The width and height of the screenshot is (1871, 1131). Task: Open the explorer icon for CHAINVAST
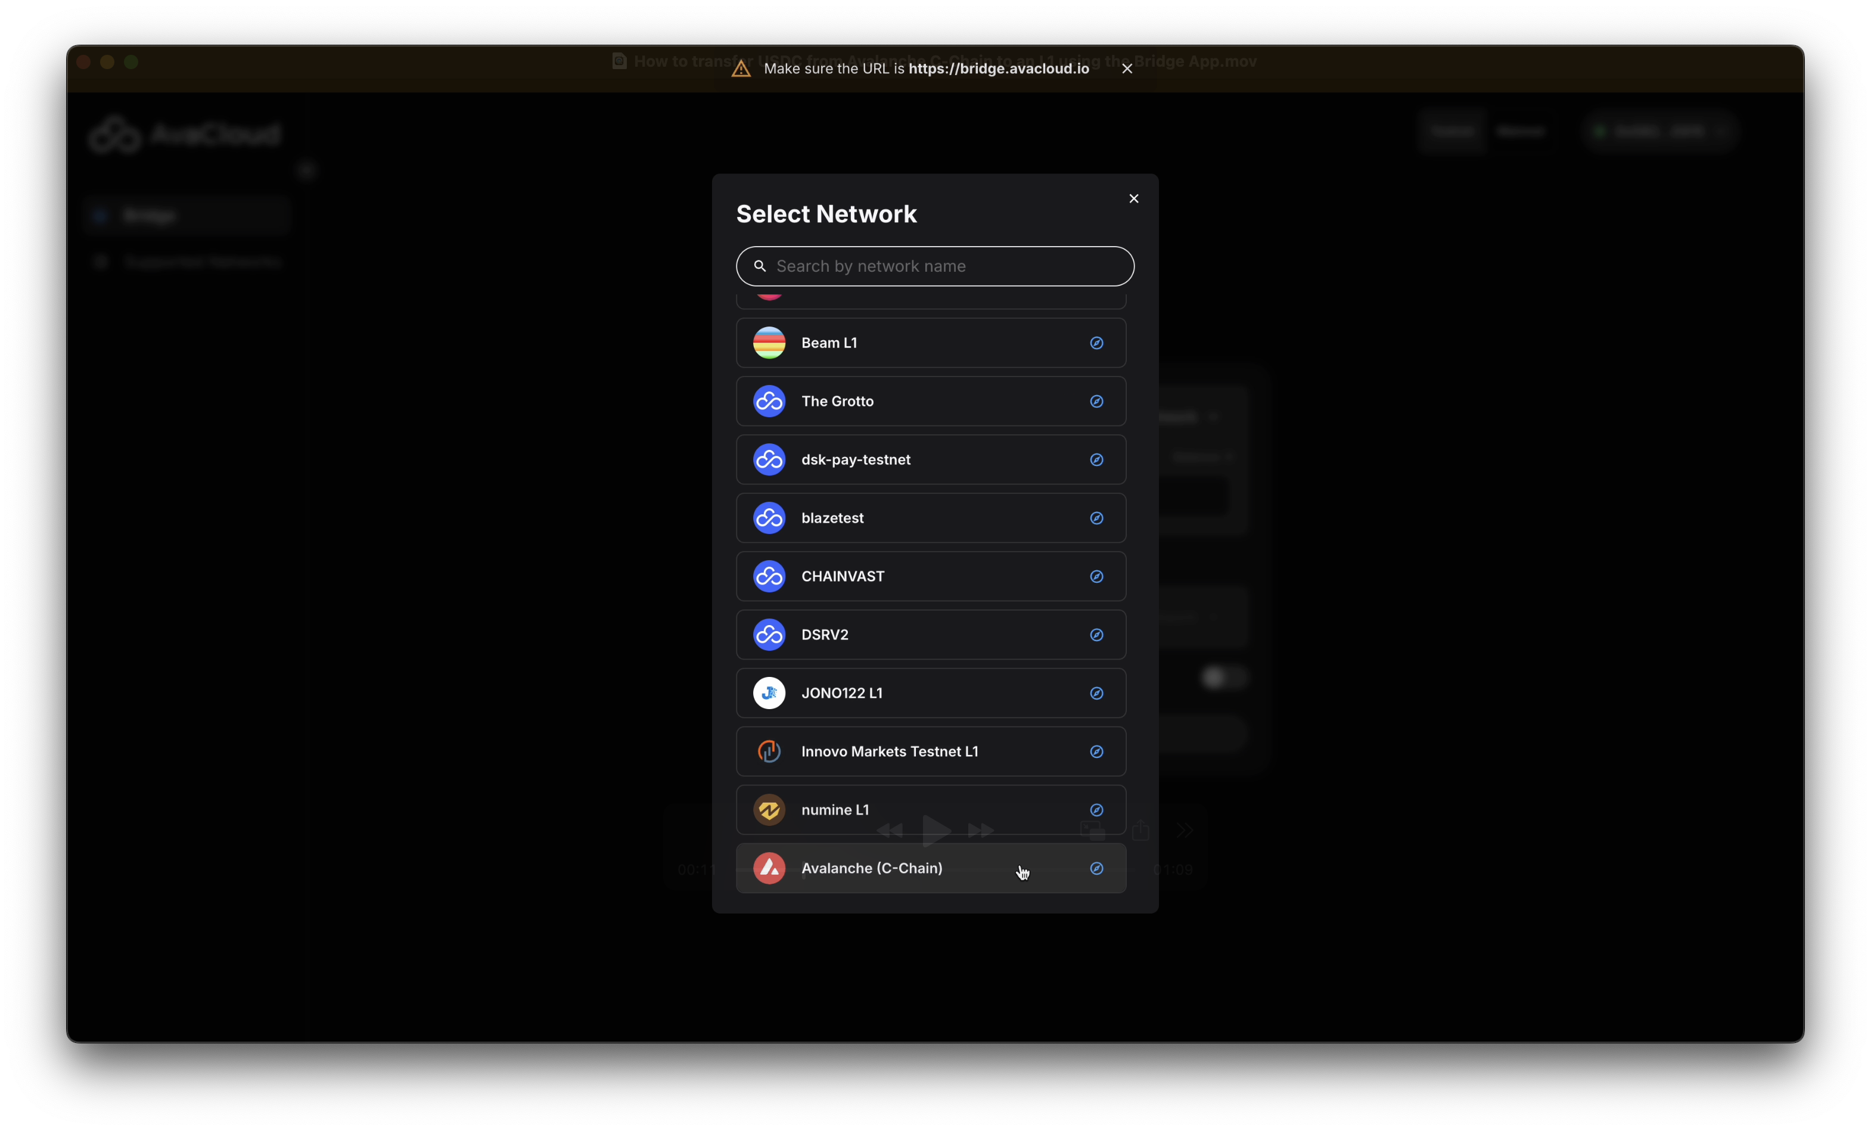[1096, 576]
